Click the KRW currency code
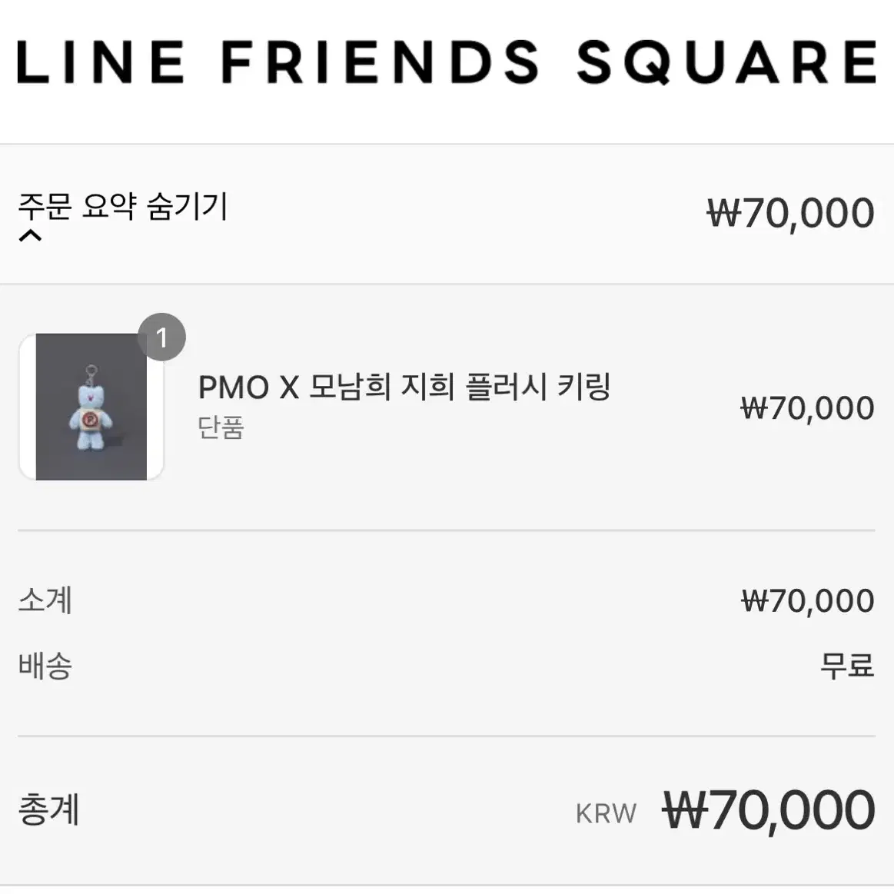Screen dimensions: 894x894 pyautogui.click(x=606, y=813)
